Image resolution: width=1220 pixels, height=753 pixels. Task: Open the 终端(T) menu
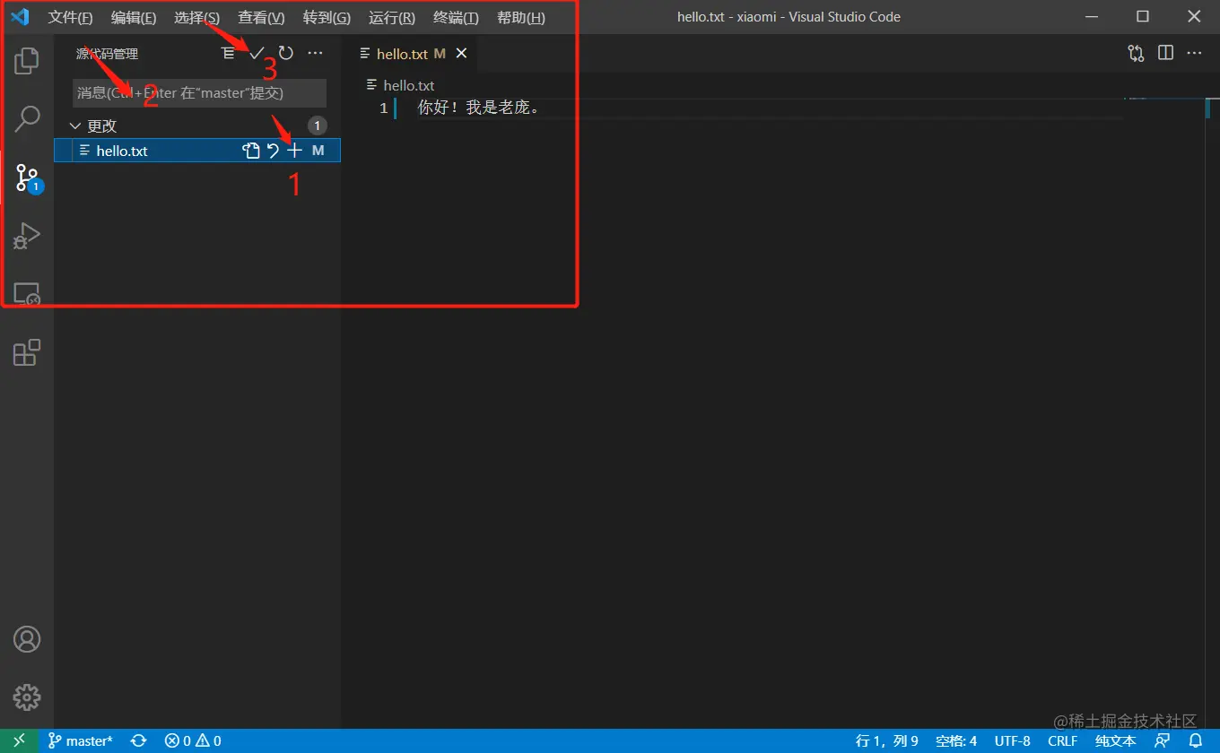pos(456,18)
